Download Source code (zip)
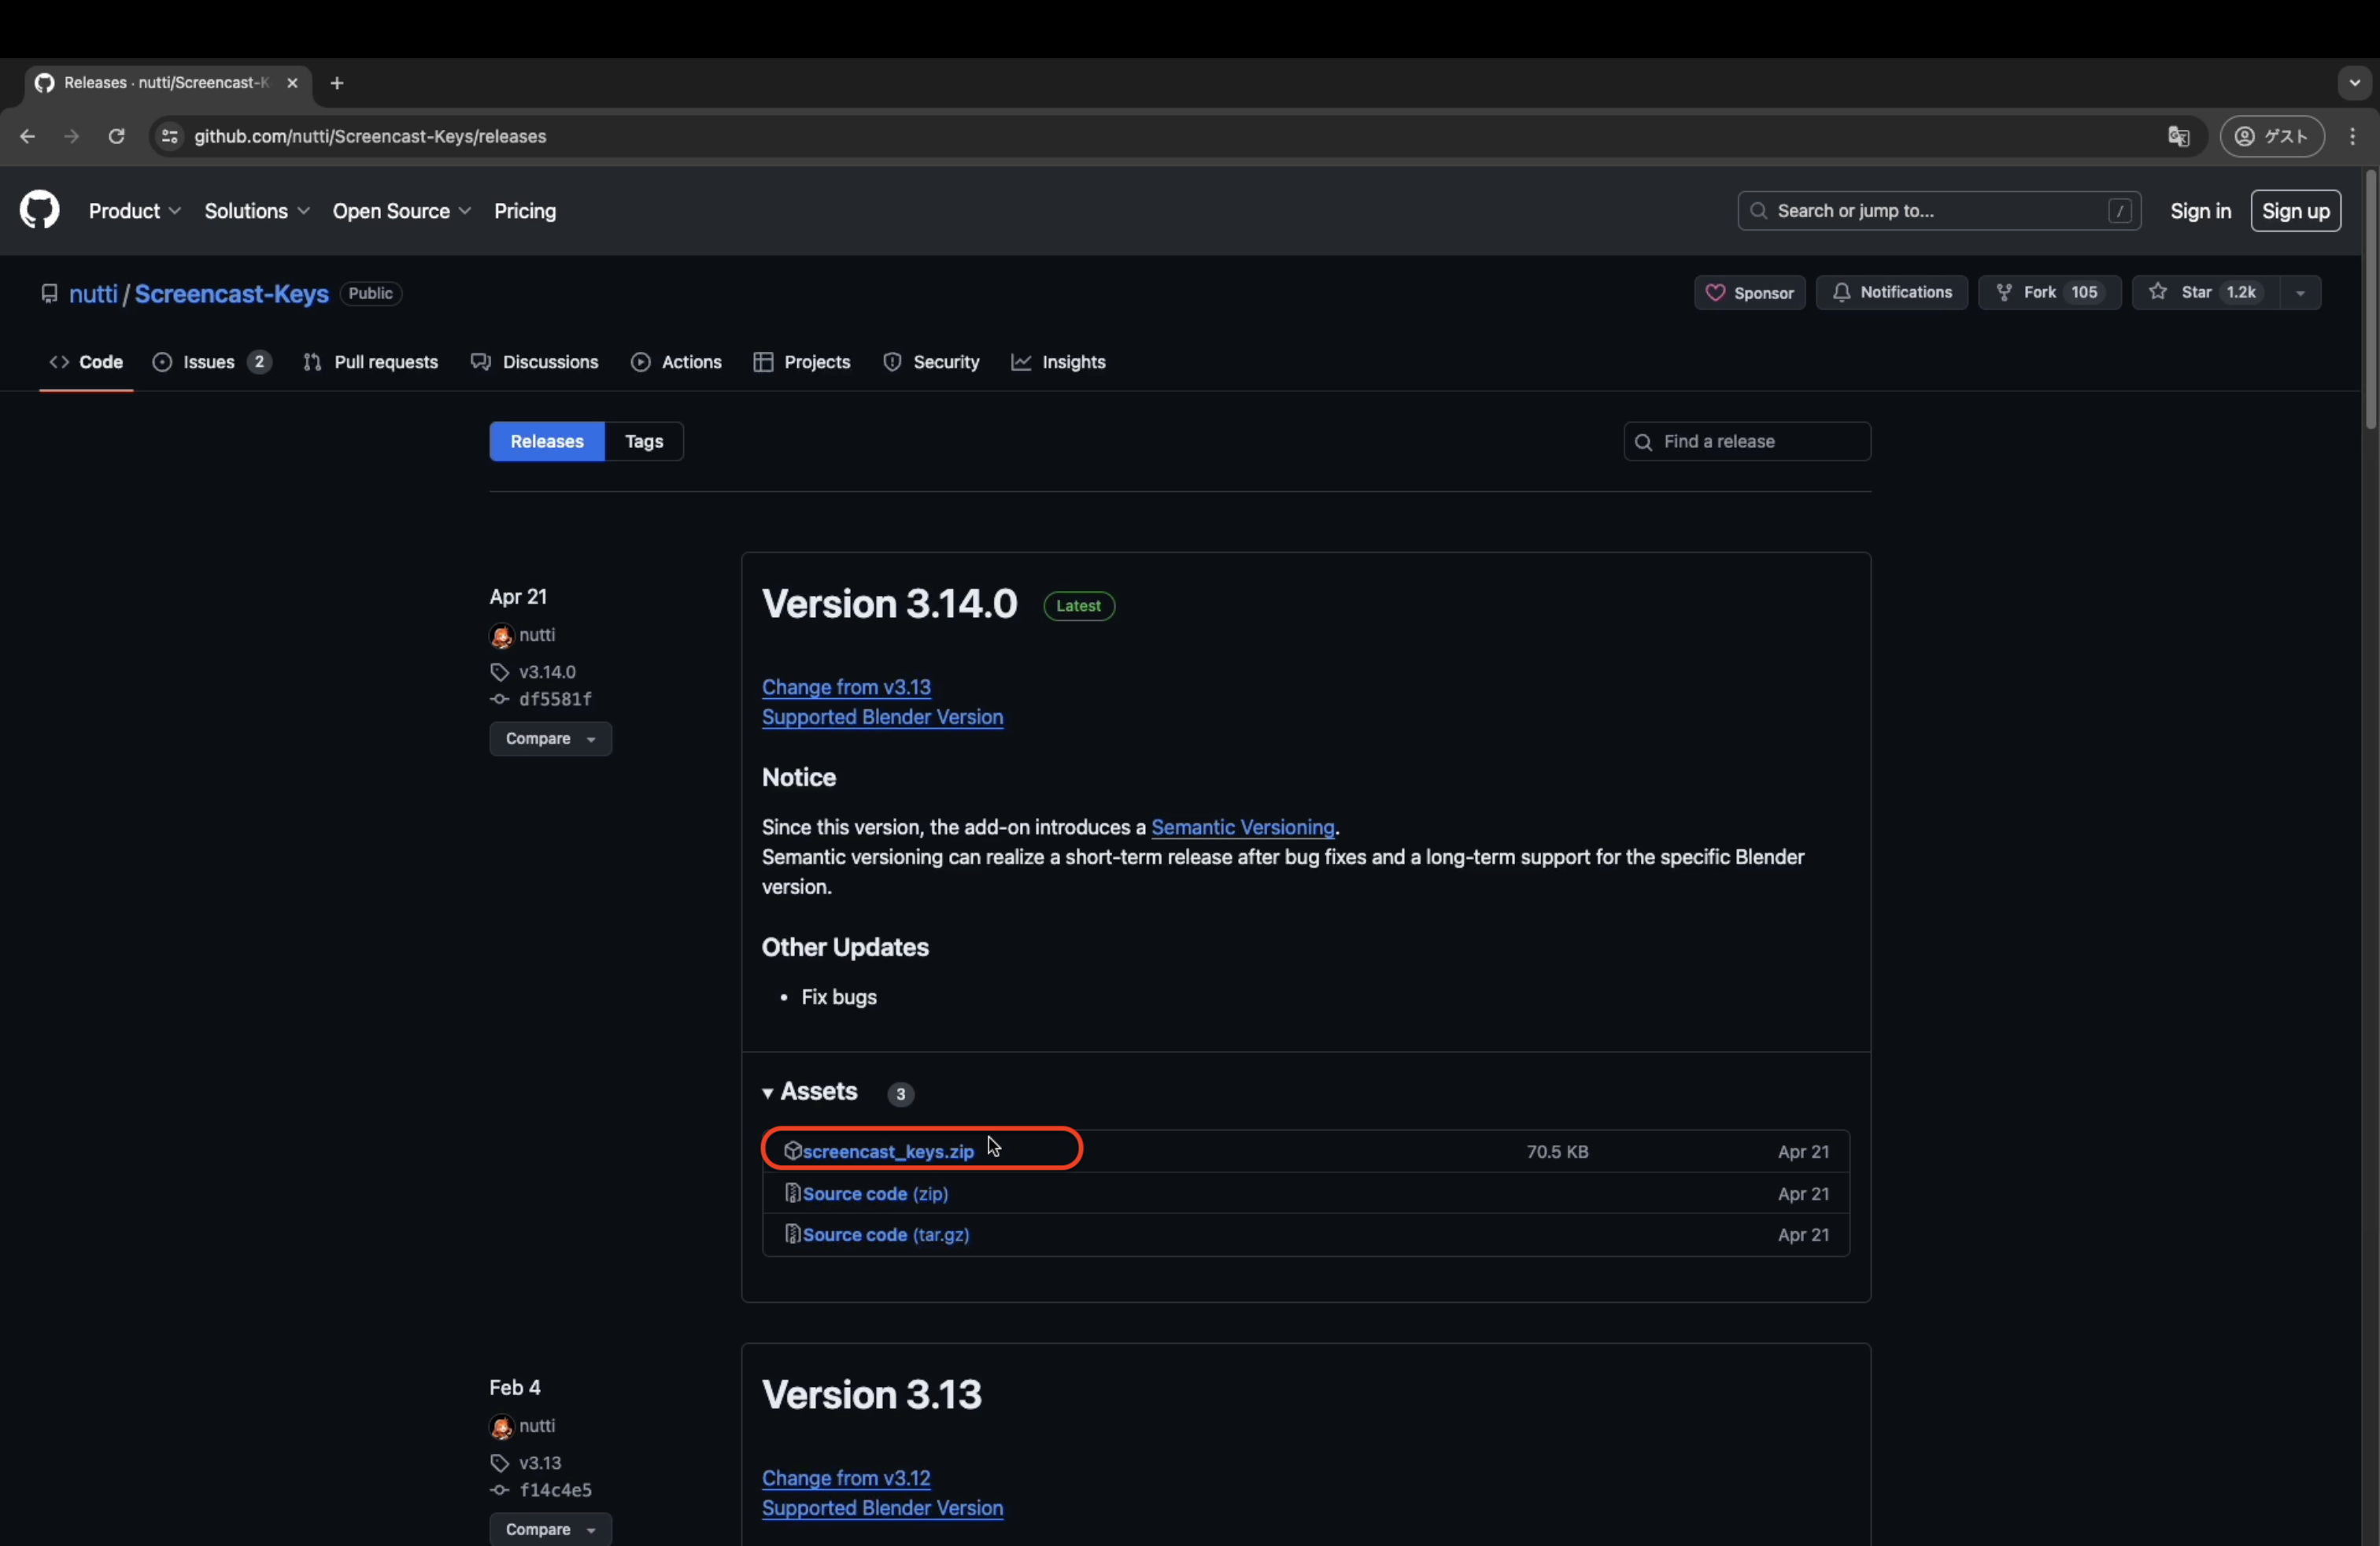2380x1546 pixels. click(x=875, y=1194)
